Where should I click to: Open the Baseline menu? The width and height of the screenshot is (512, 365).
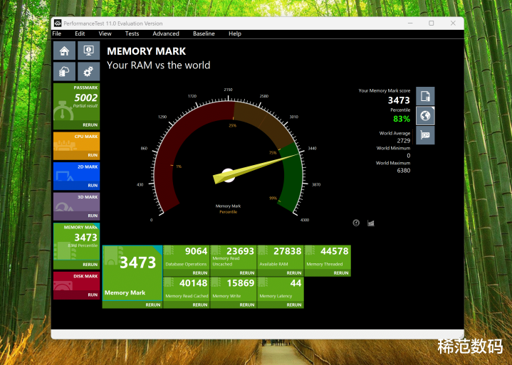pyautogui.click(x=204, y=33)
